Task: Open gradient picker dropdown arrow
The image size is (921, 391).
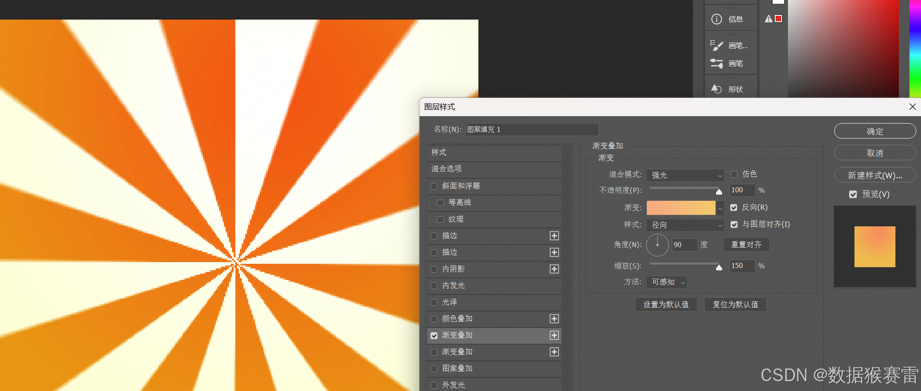Action: [720, 208]
